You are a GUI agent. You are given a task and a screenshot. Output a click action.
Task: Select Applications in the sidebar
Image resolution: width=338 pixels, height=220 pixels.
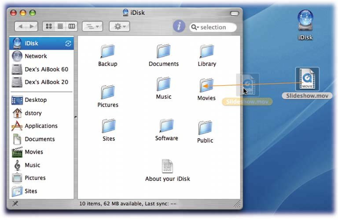41,126
